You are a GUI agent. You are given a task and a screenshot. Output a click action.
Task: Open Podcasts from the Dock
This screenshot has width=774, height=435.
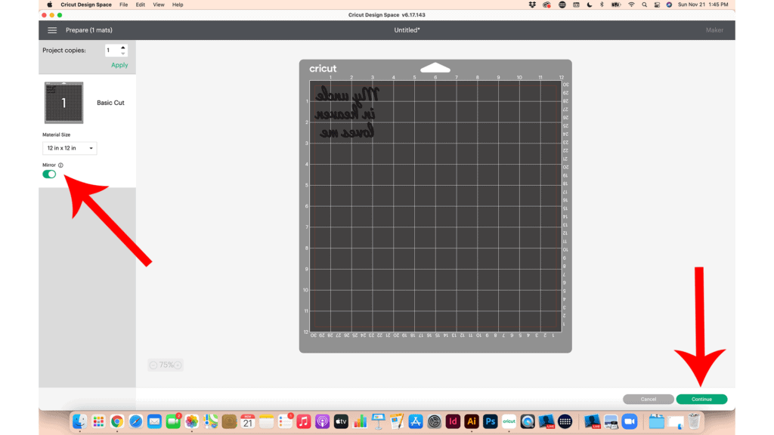[322, 421]
